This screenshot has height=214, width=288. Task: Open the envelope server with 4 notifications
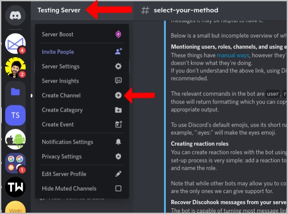(15, 43)
